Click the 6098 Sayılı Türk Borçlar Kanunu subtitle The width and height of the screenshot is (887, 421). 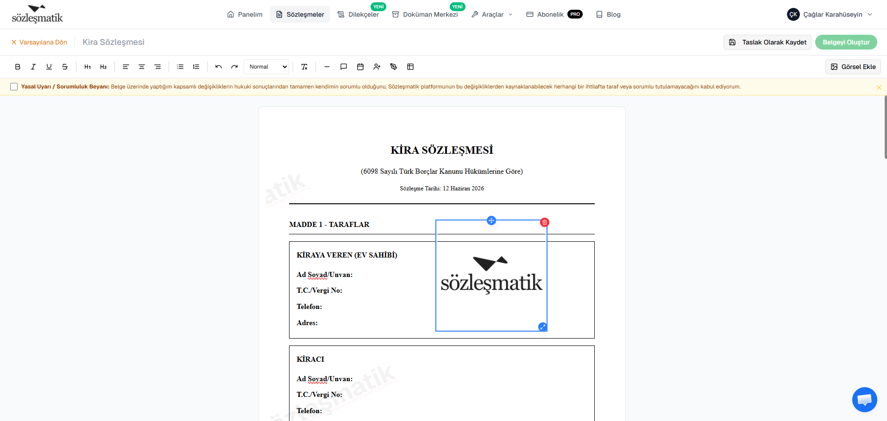pyautogui.click(x=442, y=171)
